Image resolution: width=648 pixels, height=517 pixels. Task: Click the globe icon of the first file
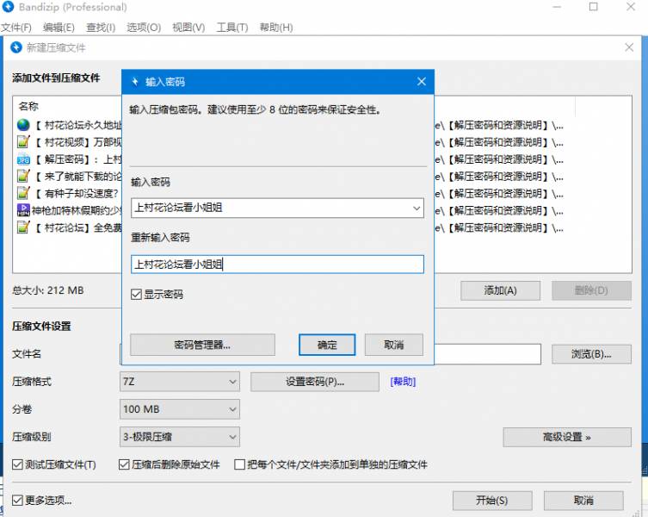coord(23,125)
